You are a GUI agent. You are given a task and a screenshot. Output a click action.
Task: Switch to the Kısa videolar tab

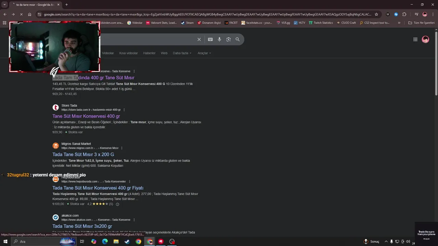[128, 53]
